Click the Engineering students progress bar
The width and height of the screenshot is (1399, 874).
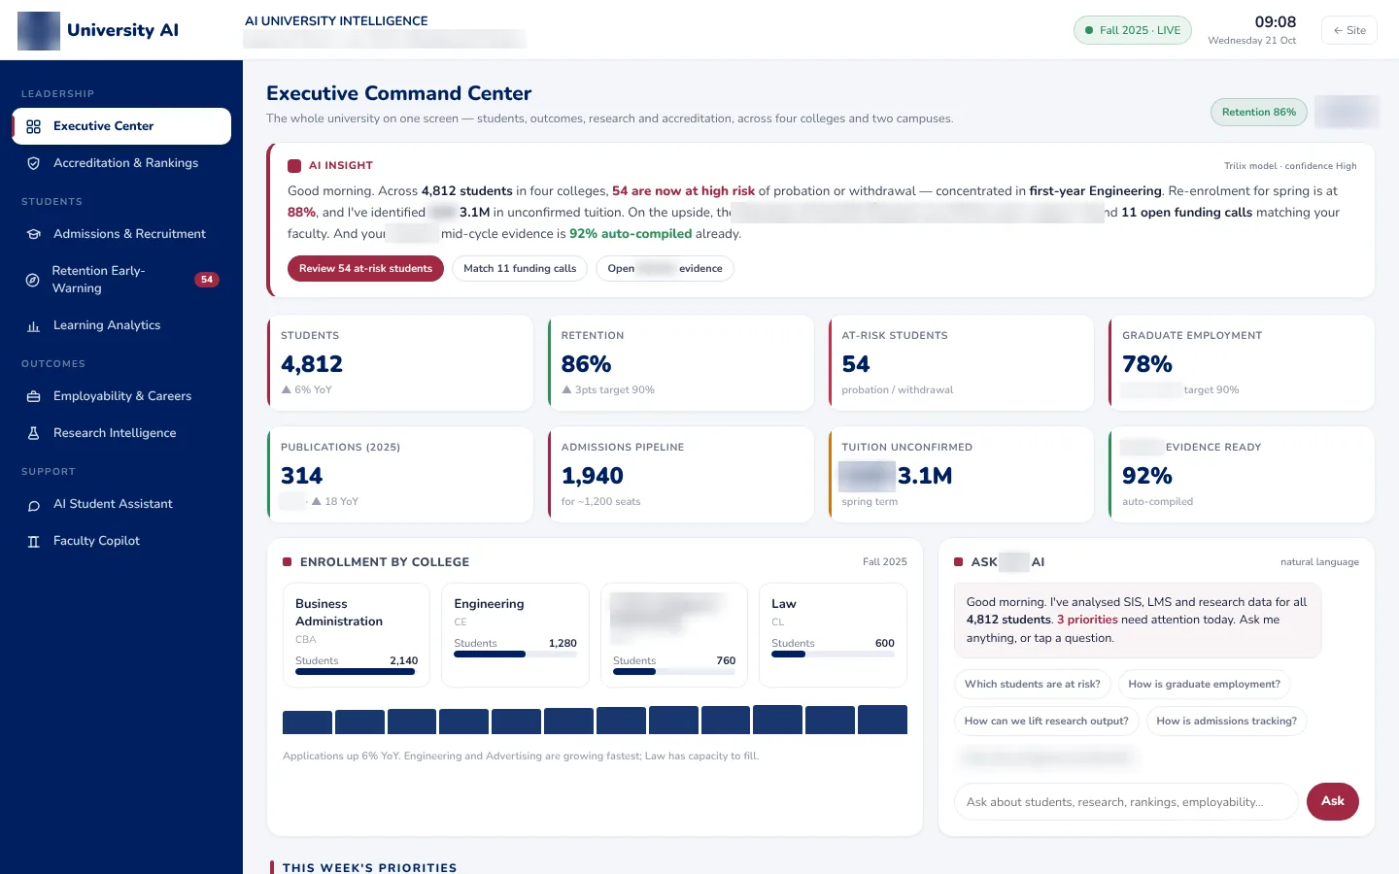click(x=515, y=655)
